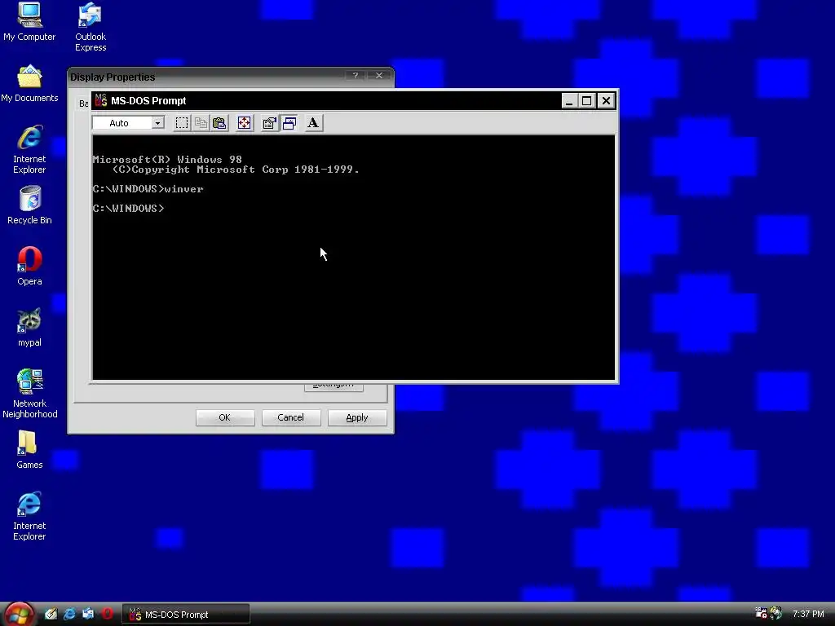
Task: Click the help '?' button in Display Properties
Action: (356, 76)
